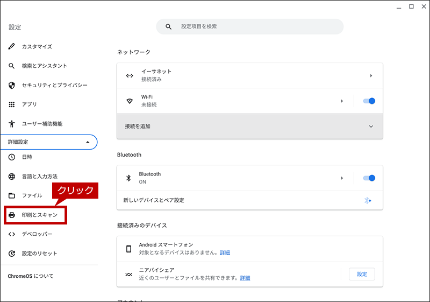The width and height of the screenshot is (430, 302).
Task: Open the clock icon for 日時
Action: [x=11, y=157]
